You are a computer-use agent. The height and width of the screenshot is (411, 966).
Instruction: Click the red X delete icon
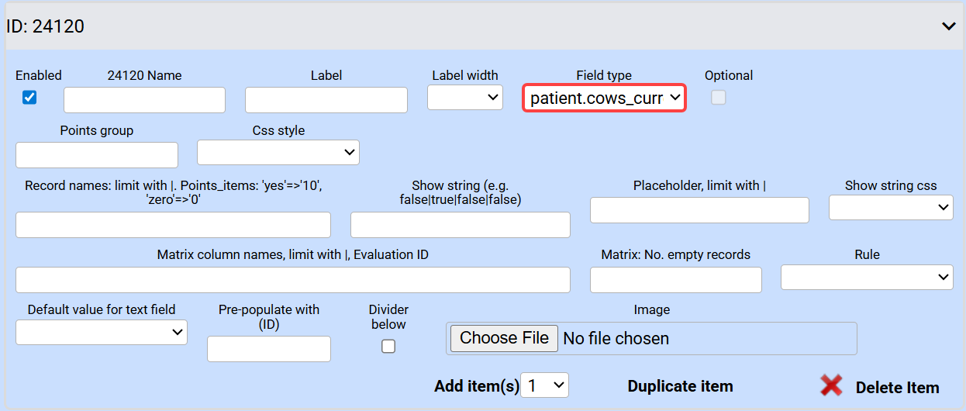pyautogui.click(x=831, y=385)
